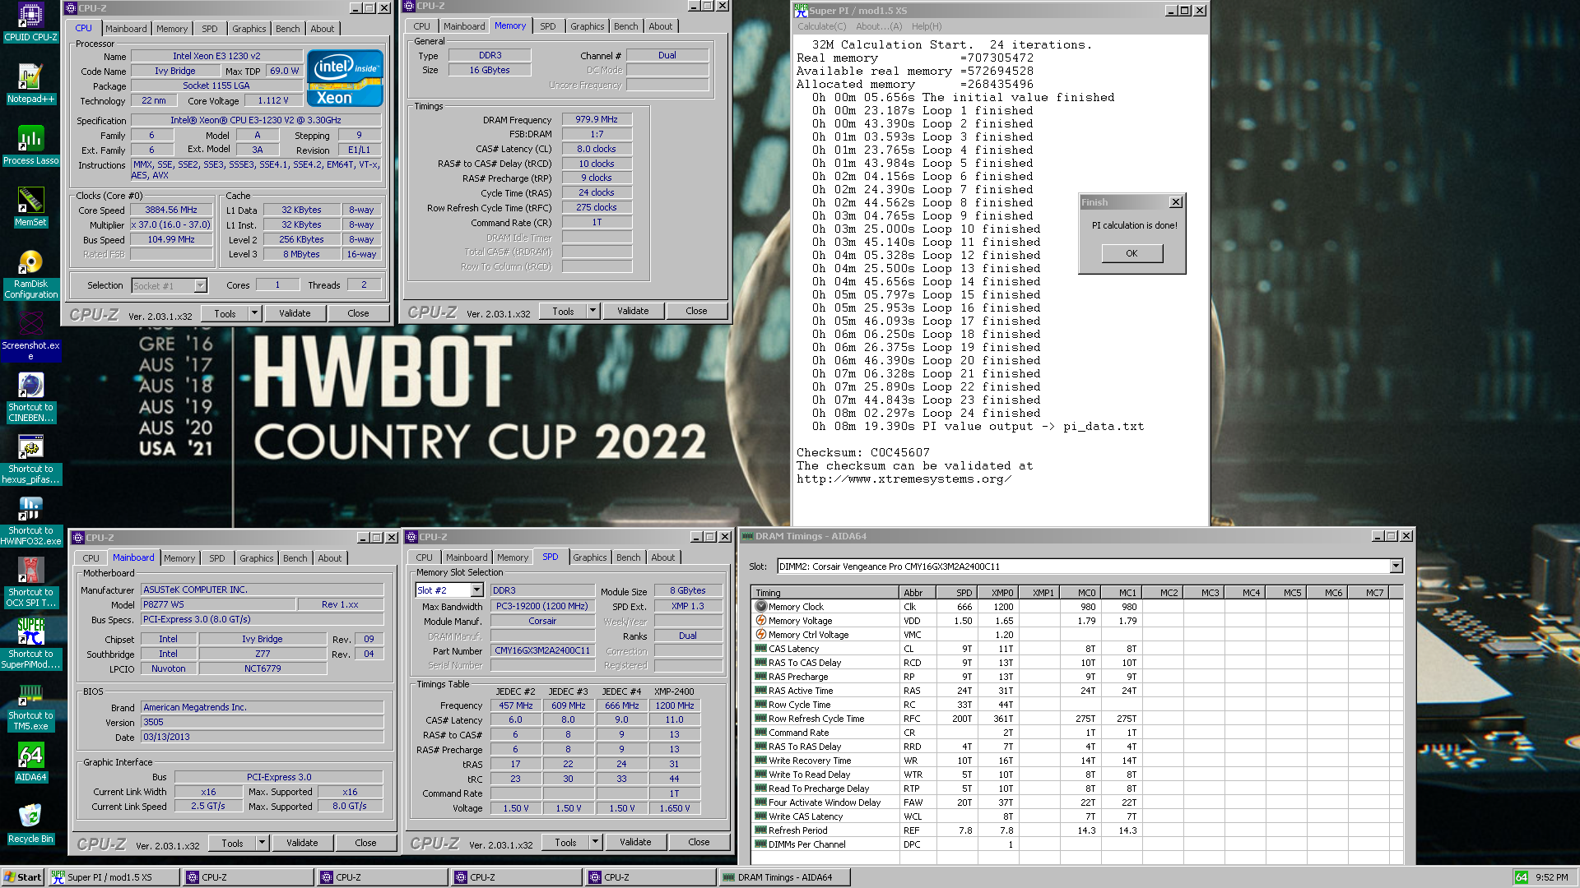Launch HWiNFO32.exe shortcut
Image resolution: width=1580 pixels, height=888 pixels.
tap(30, 520)
